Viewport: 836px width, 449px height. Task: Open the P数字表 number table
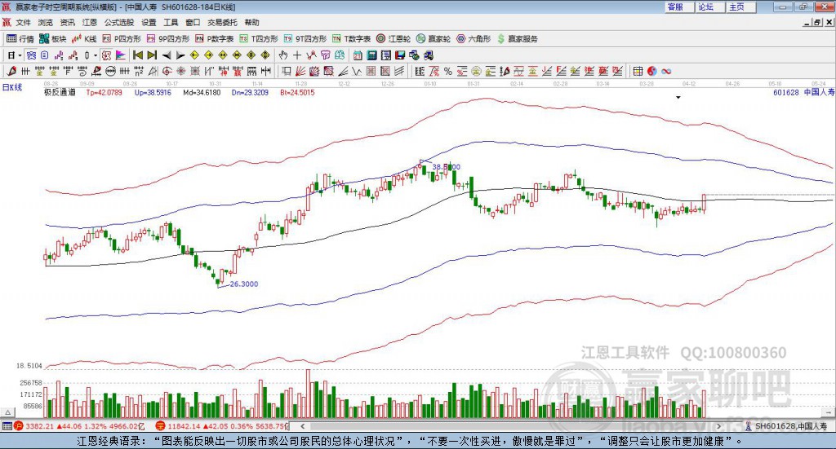pos(215,39)
